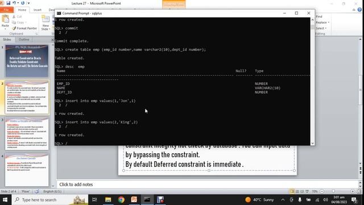Click the Command Prompt scrollbar up arrow

click(312, 20)
